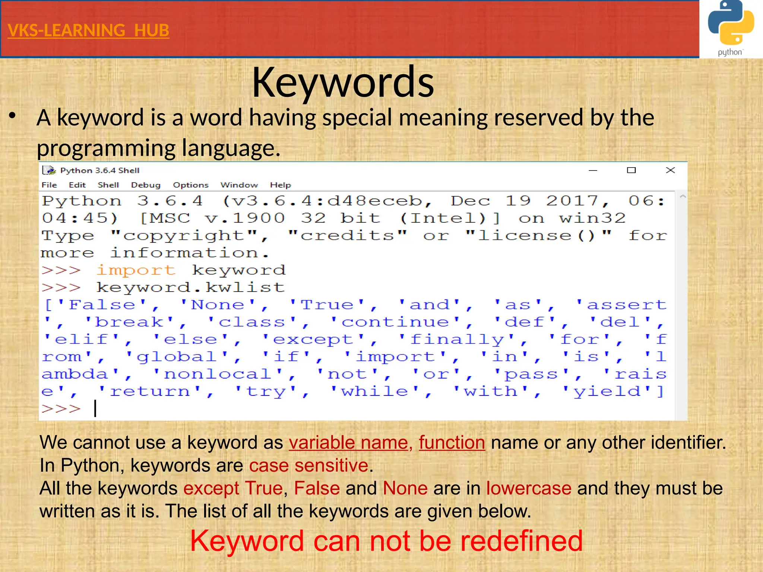The width and height of the screenshot is (763, 572).
Task: Open the Window menu
Action: click(x=239, y=185)
